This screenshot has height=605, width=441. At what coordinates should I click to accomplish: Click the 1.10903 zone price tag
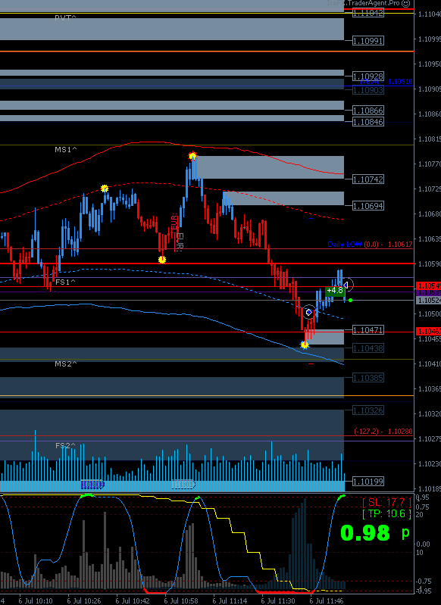pos(368,90)
